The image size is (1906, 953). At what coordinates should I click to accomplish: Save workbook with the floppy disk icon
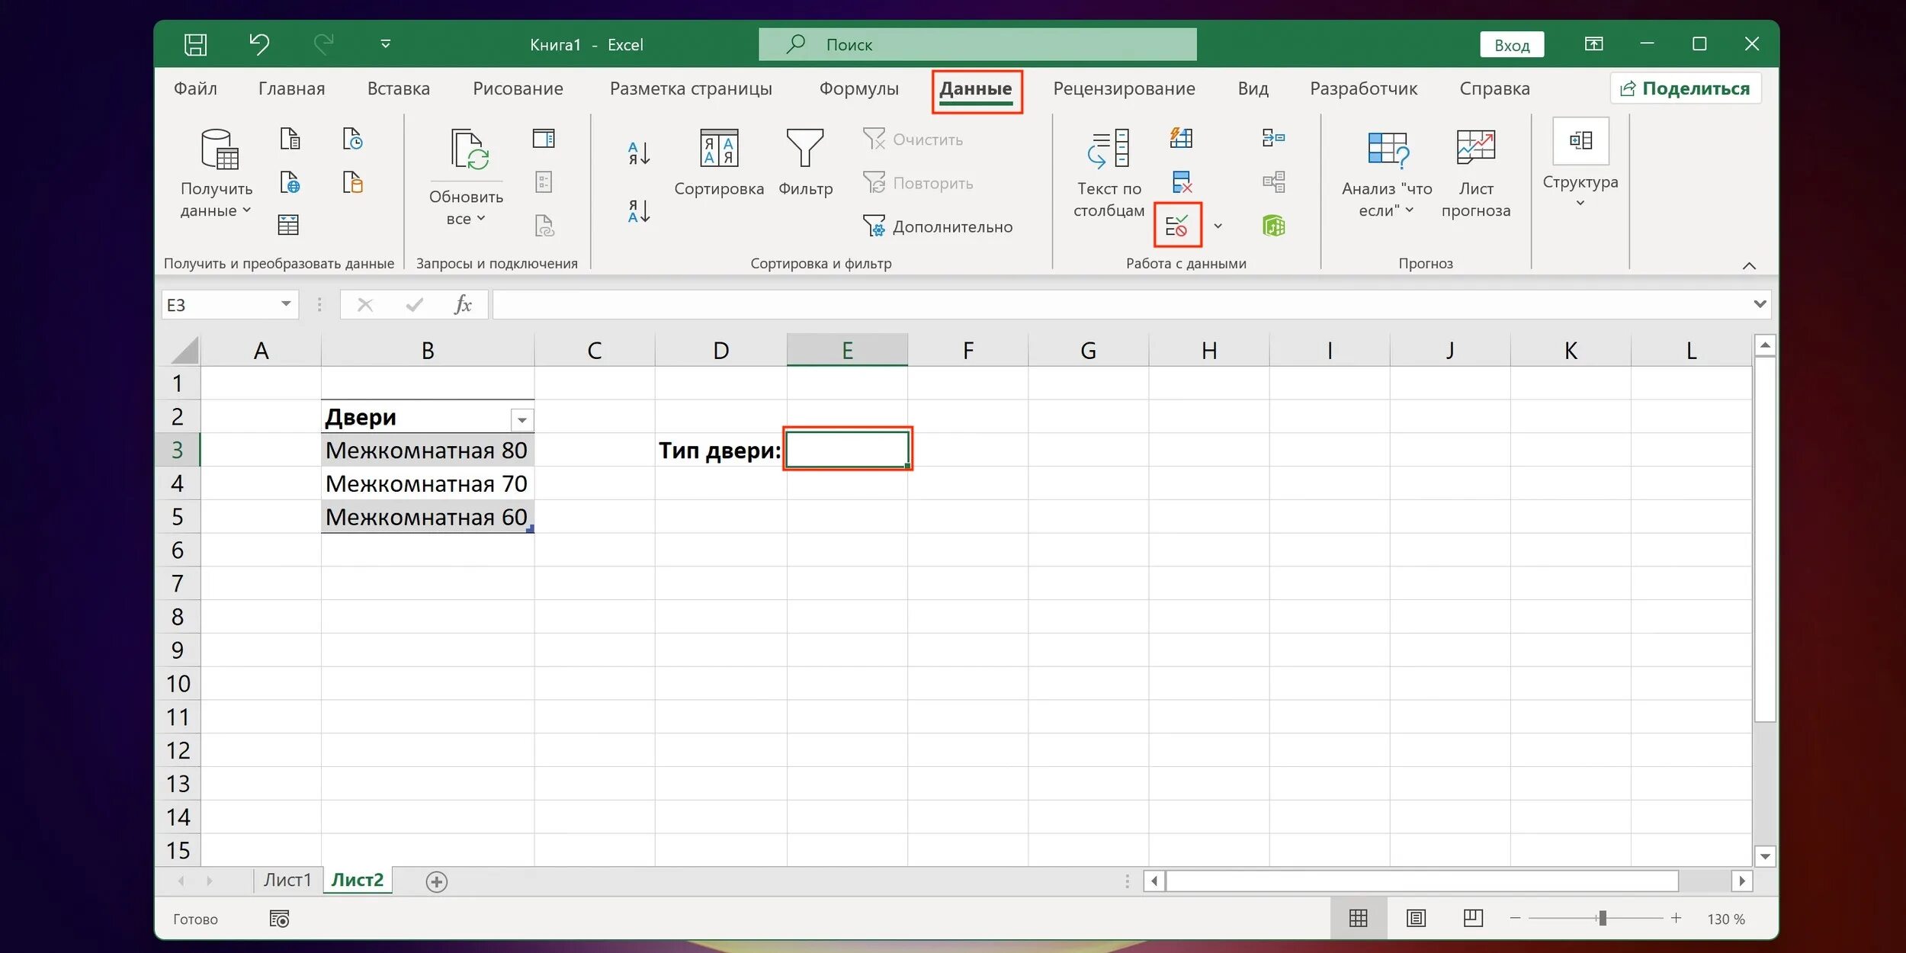[x=195, y=44]
